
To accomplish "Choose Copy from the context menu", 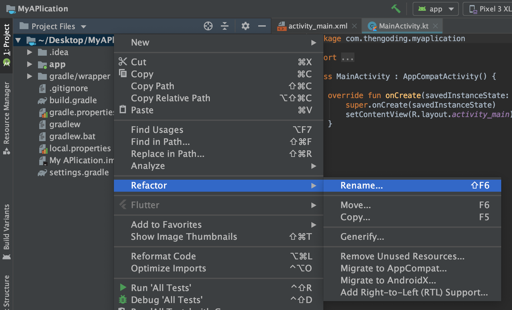I will pos(218,74).
